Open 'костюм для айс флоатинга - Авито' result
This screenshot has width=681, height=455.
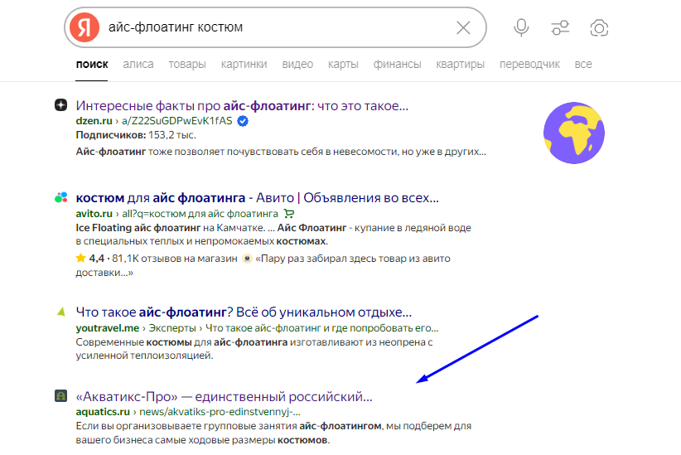257,198
